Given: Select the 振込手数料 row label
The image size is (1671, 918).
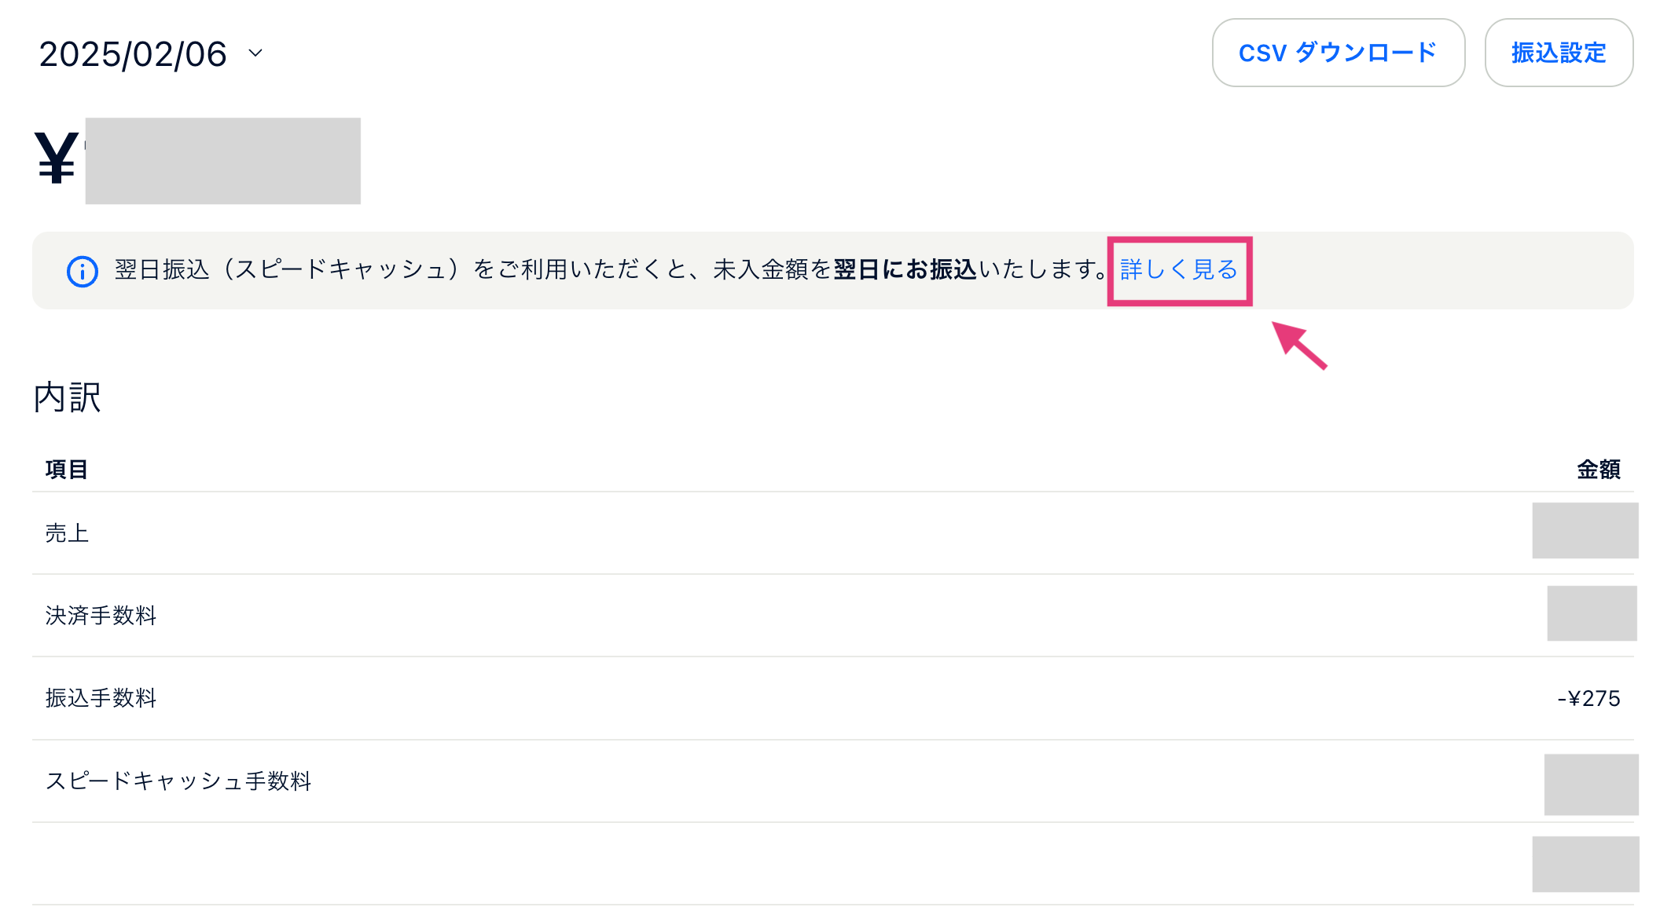Looking at the screenshot, I should click(x=101, y=698).
